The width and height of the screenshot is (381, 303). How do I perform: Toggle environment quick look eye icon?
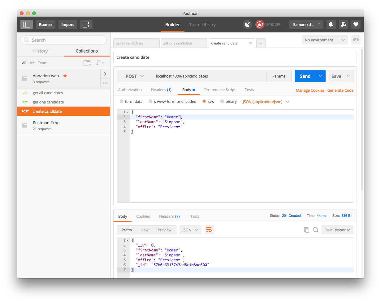(x=356, y=40)
